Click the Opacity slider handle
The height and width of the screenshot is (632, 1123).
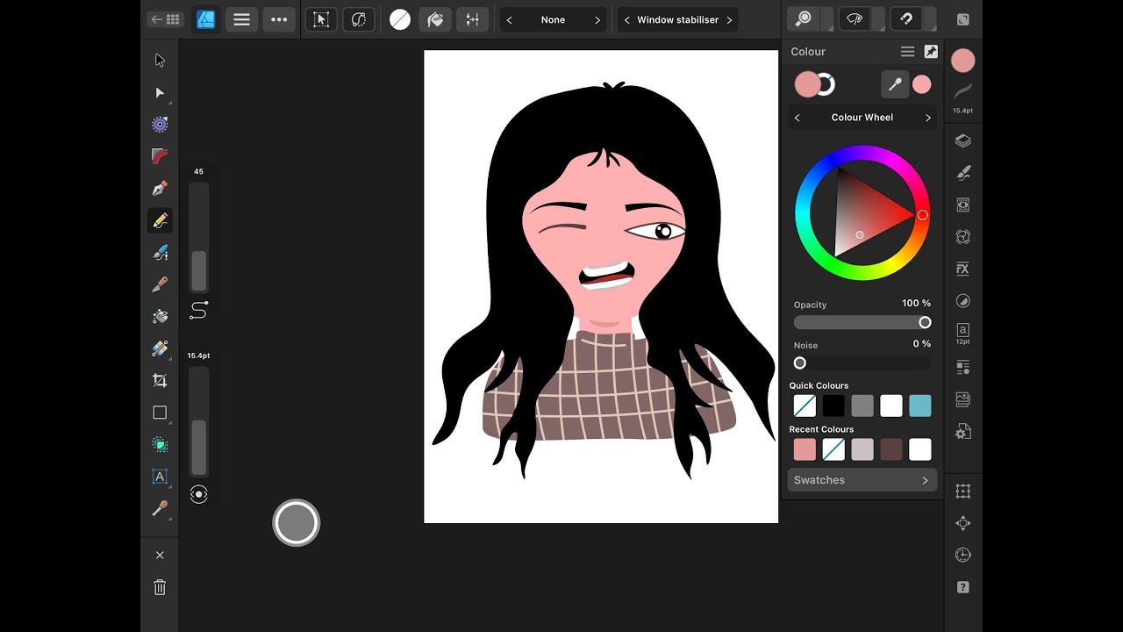click(x=925, y=323)
